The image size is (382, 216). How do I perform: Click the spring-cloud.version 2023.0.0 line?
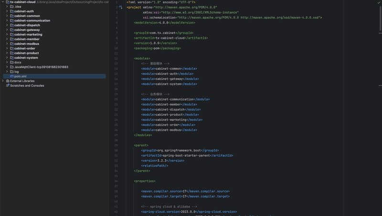point(189,212)
